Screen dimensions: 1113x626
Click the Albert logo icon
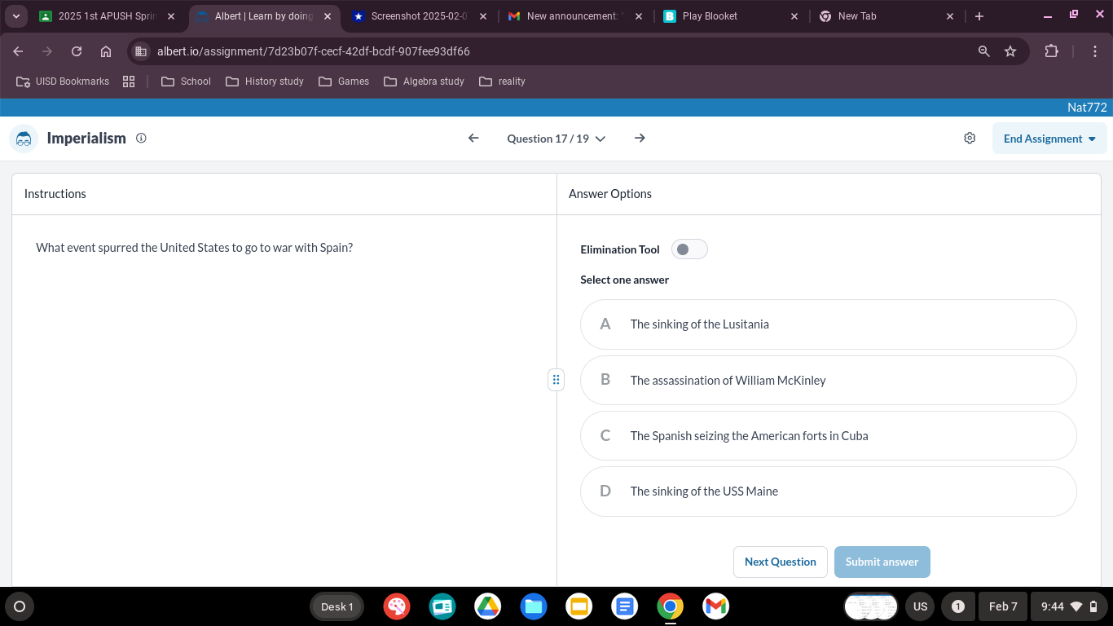tap(24, 139)
